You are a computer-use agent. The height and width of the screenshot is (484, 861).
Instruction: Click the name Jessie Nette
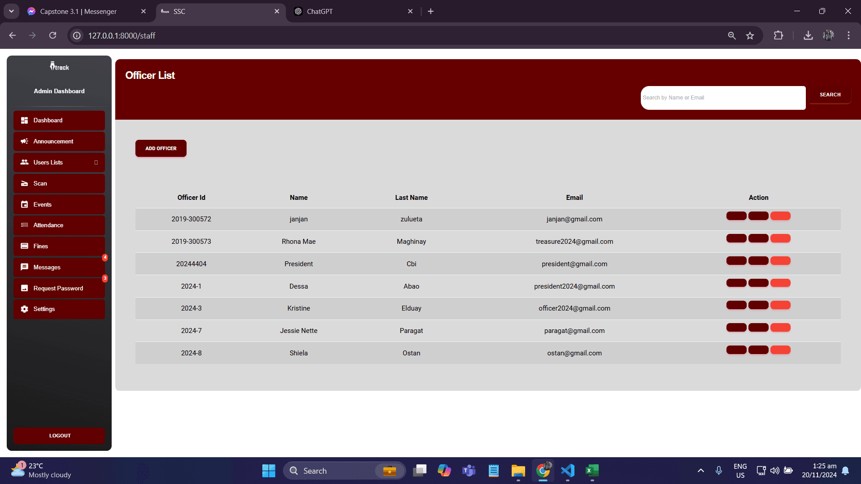coord(299,331)
